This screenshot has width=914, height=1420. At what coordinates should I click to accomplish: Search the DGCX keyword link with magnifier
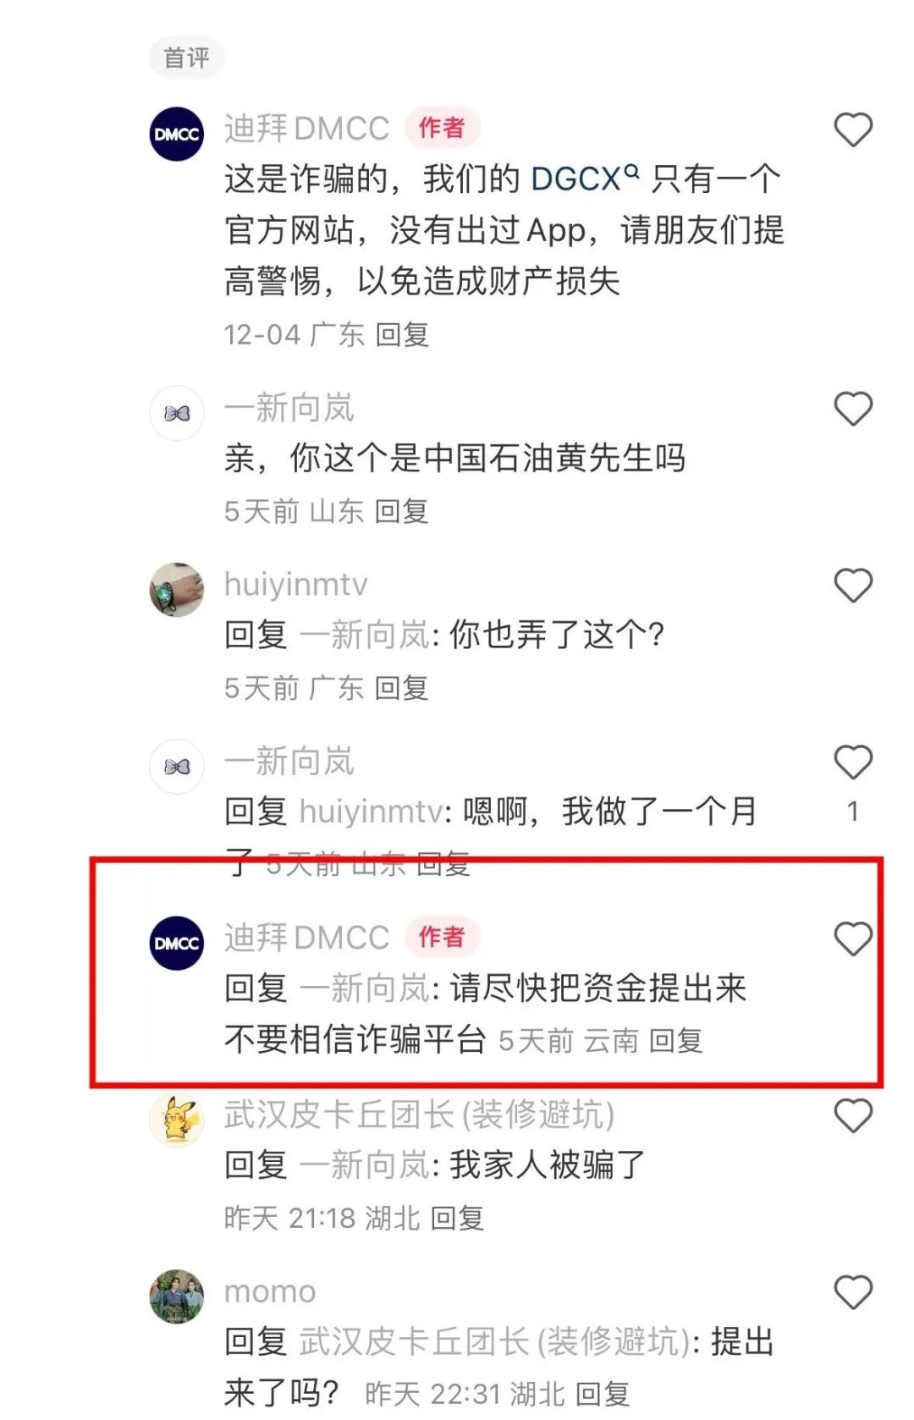coord(585,179)
